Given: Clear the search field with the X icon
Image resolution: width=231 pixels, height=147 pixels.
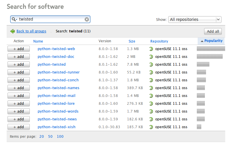Looking at the screenshot, I should click(87, 19).
